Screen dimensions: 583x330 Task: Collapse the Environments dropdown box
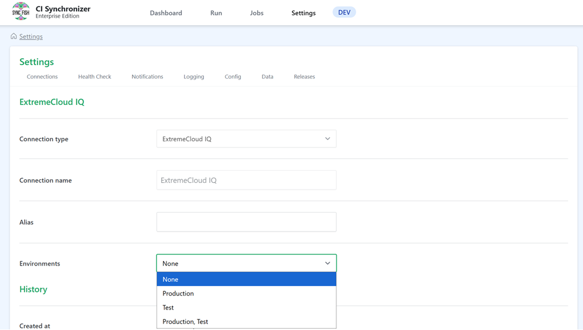click(247, 263)
